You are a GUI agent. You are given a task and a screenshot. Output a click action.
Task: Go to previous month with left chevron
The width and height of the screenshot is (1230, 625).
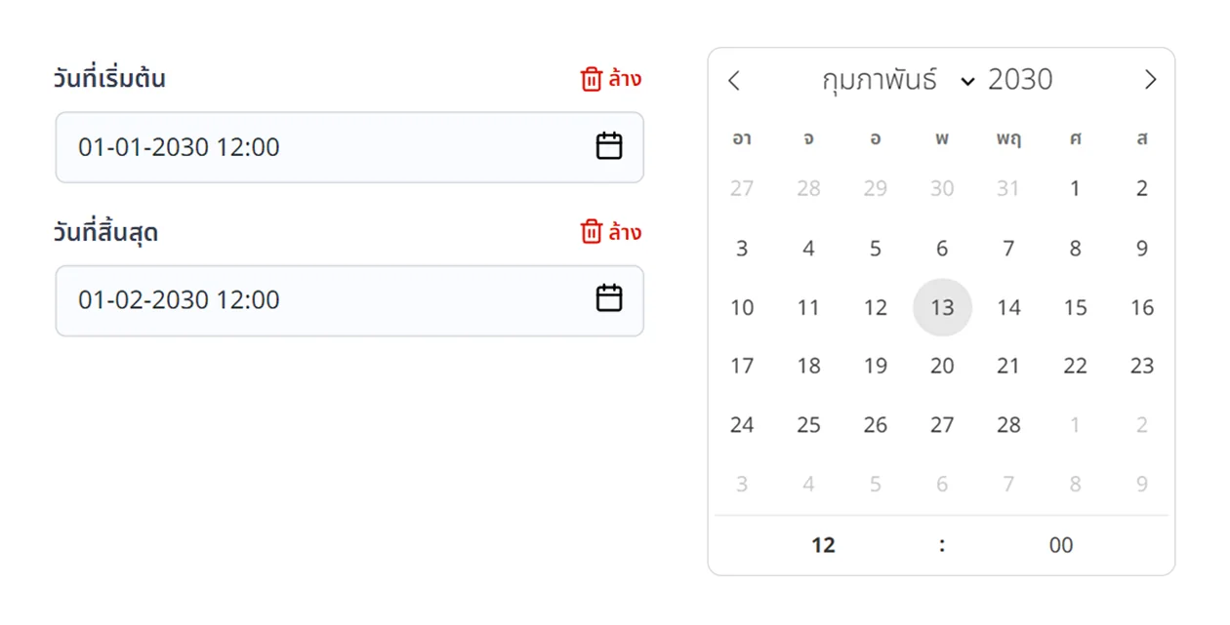(735, 80)
